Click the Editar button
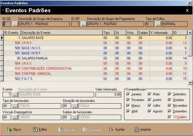The image size is (193, 136). point(40,129)
